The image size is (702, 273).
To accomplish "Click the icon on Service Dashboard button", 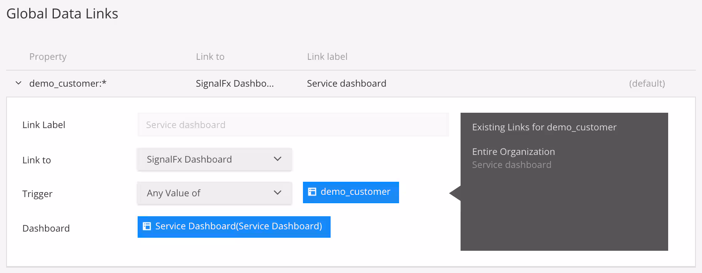I will click(x=146, y=227).
